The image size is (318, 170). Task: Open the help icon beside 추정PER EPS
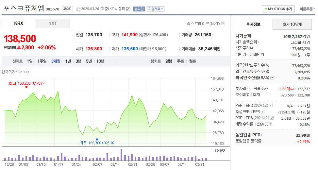tap(263, 112)
